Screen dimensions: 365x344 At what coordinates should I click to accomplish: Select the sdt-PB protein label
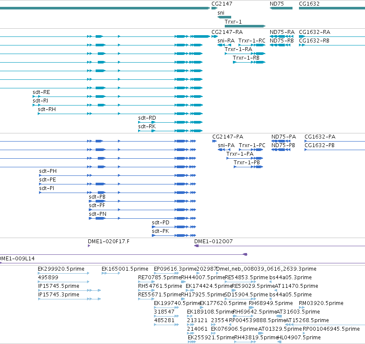click(x=97, y=197)
